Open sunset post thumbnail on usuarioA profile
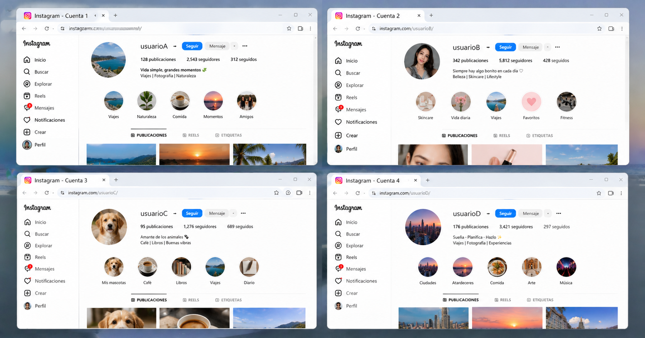 [x=194, y=154]
